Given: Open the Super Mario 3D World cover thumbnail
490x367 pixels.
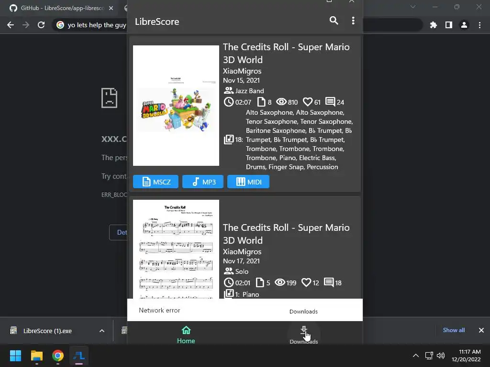Looking at the screenshot, I should pos(176,106).
